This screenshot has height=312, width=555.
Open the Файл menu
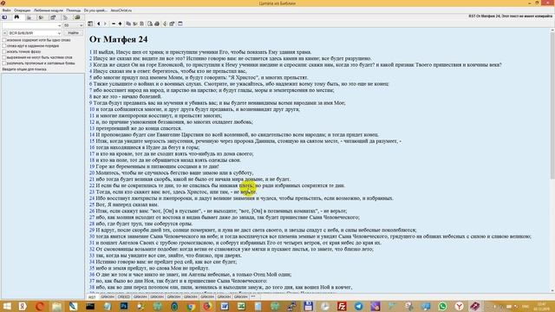tap(6, 10)
